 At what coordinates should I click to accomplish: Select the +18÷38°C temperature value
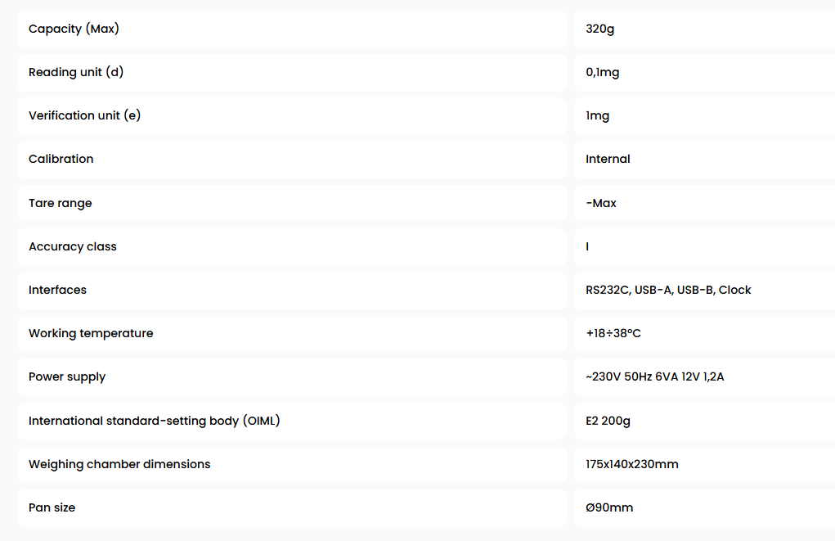pos(613,333)
